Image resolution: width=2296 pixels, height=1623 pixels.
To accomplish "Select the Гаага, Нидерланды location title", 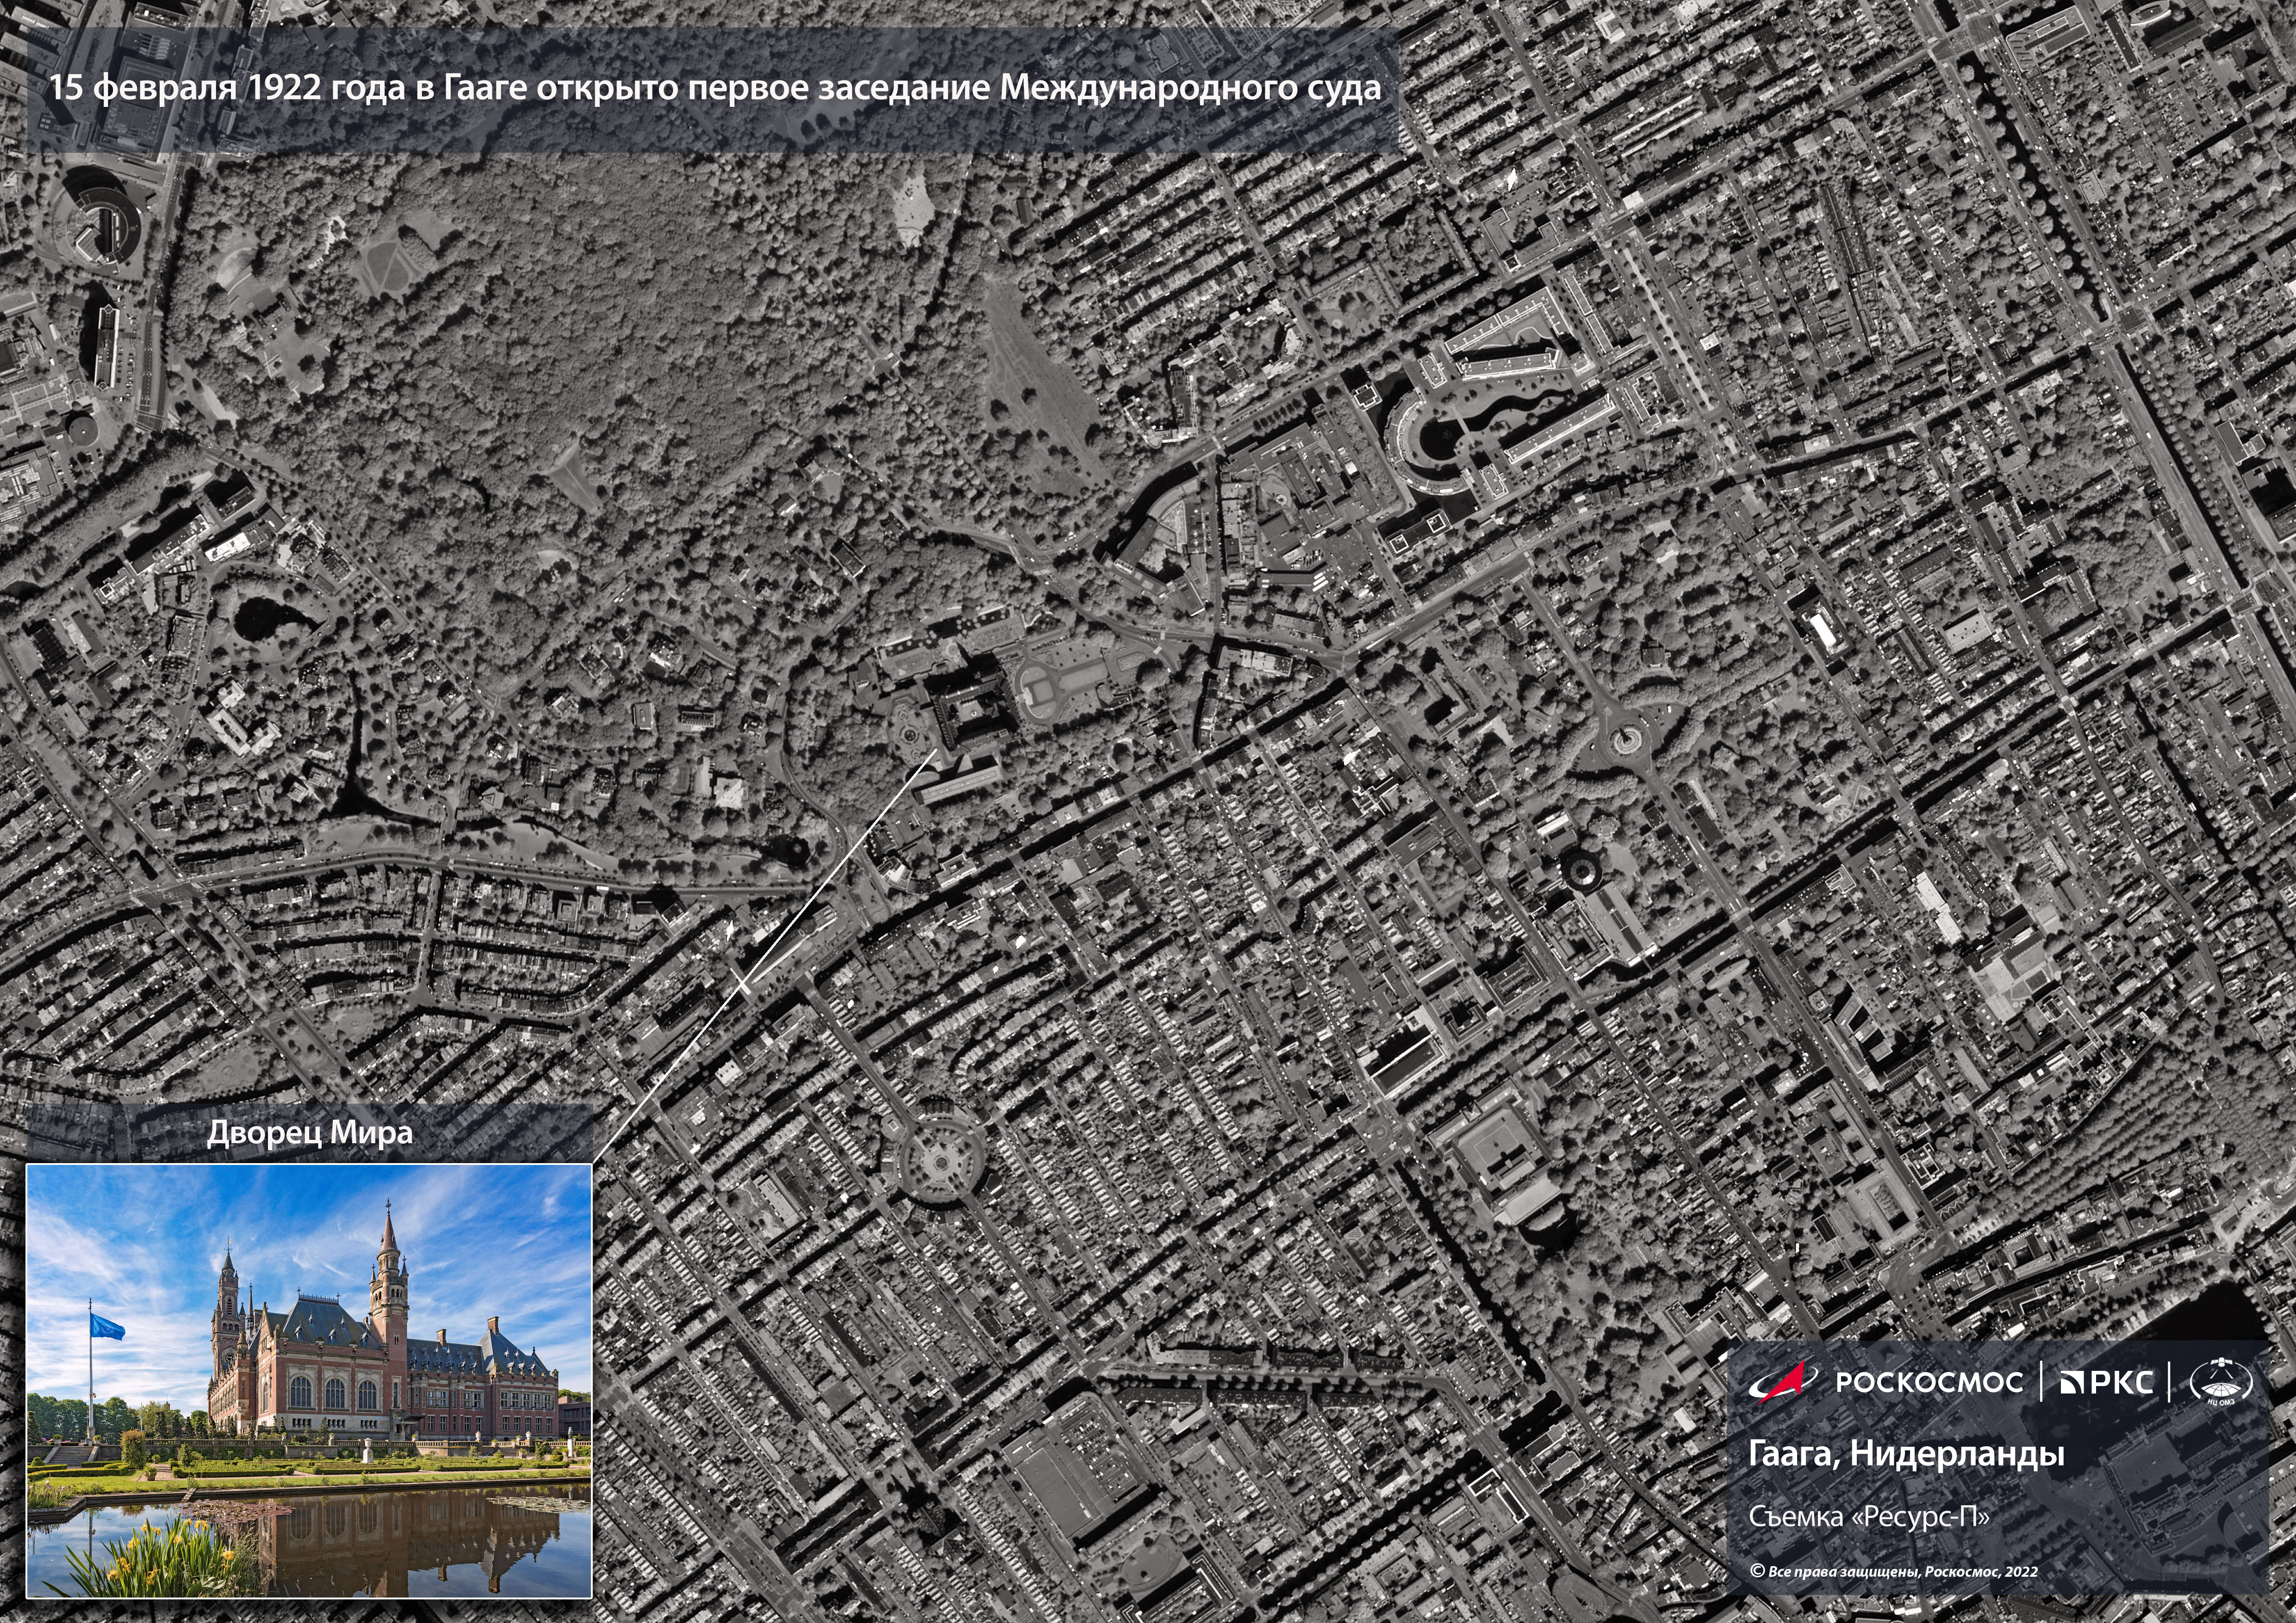I will [1906, 1453].
